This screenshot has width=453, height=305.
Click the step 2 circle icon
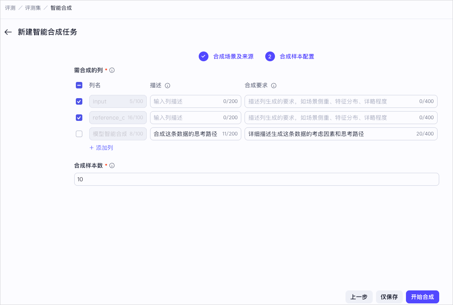click(x=270, y=56)
